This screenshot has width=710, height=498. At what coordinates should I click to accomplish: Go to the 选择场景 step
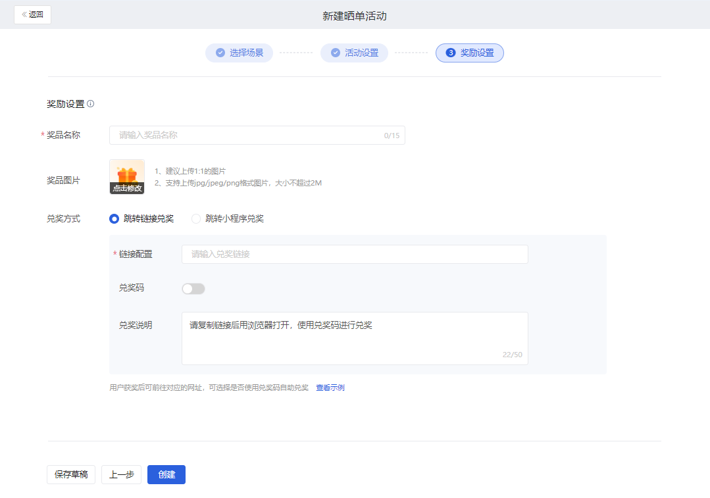pos(239,53)
